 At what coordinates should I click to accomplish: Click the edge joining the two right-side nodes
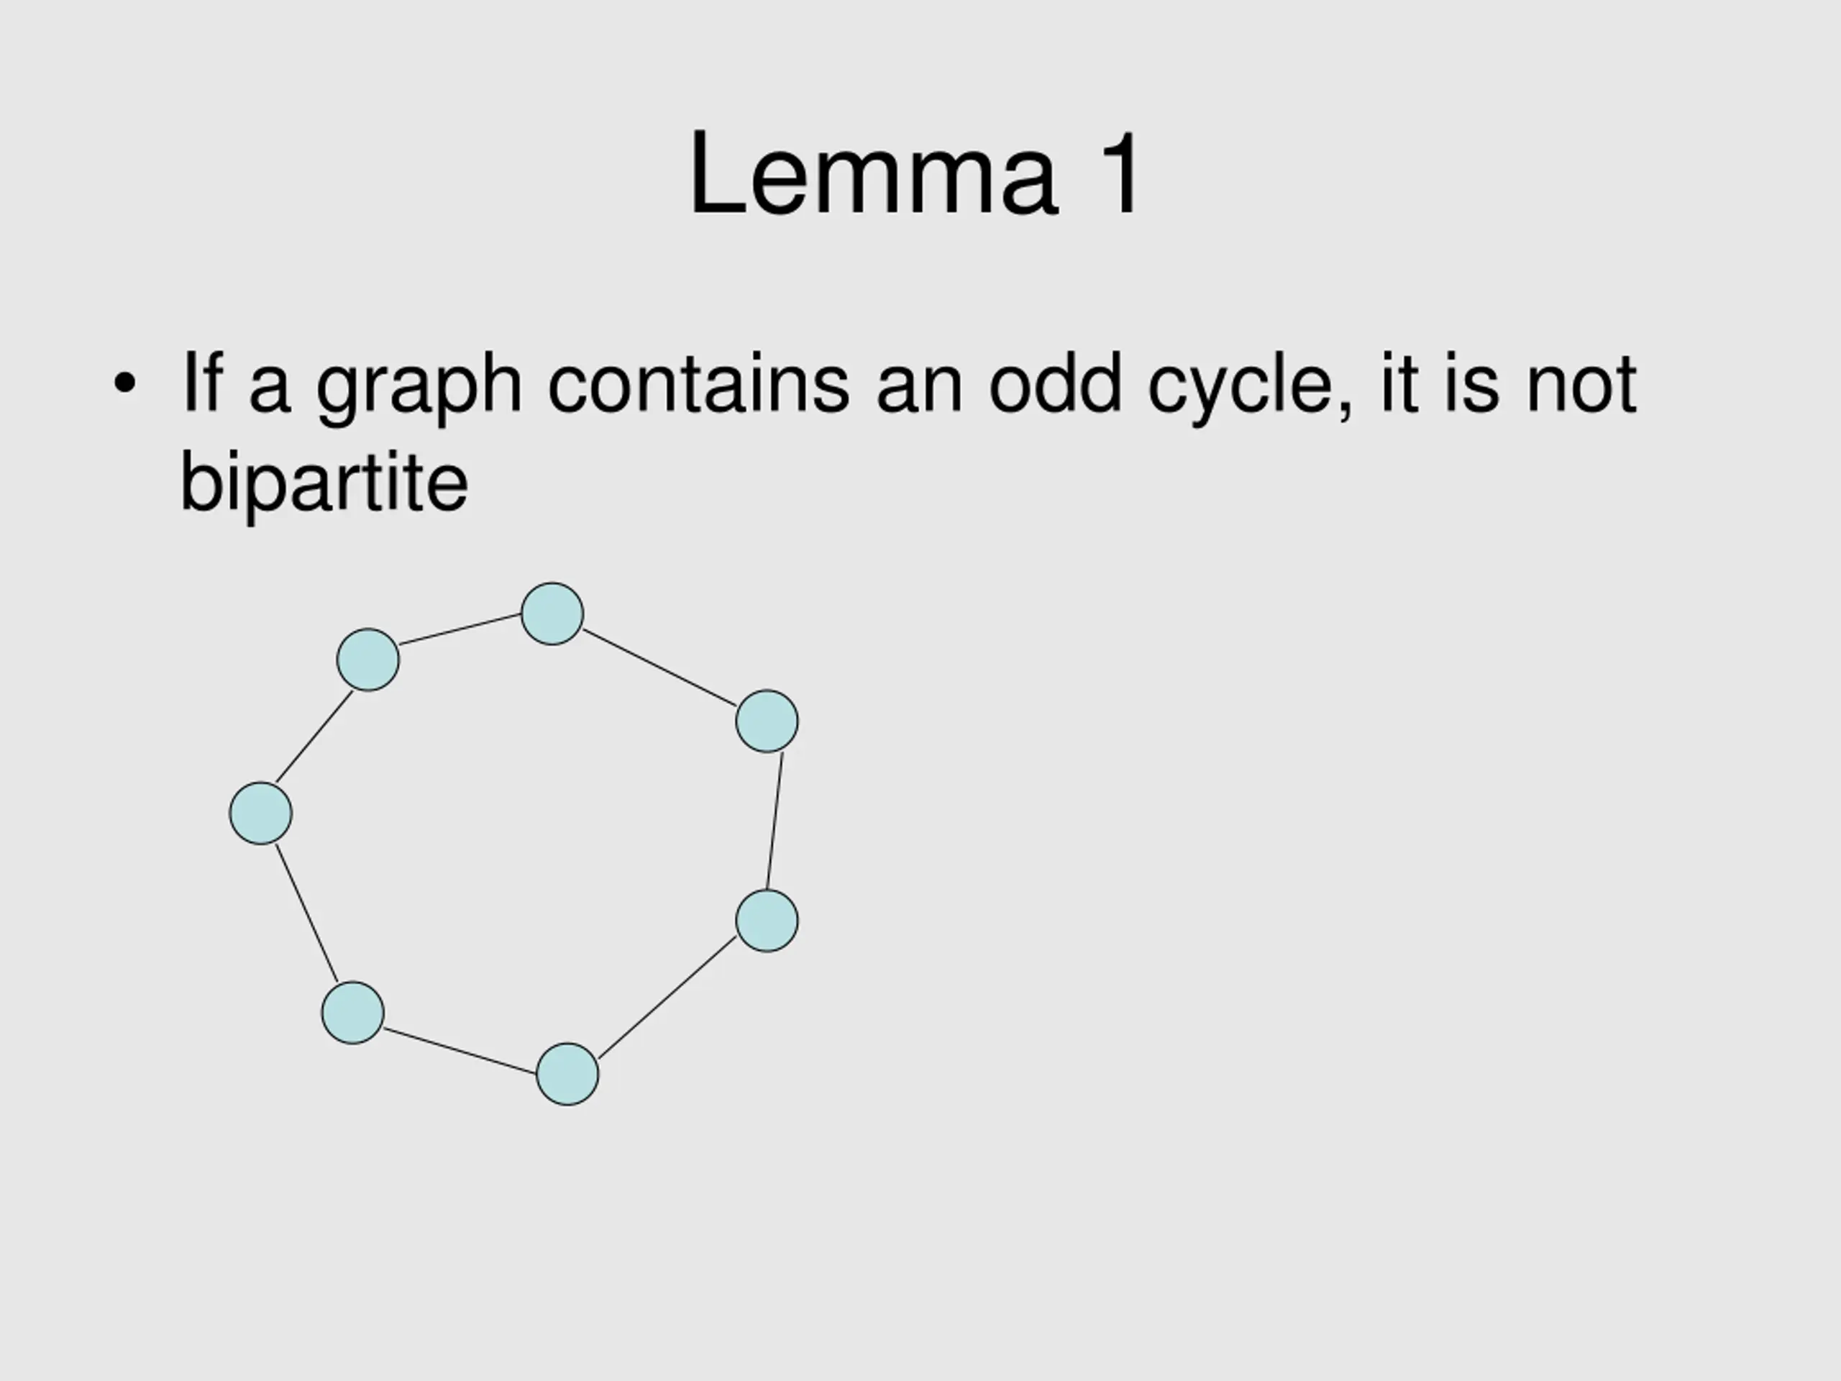pyautogui.click(x=775, y=821)
